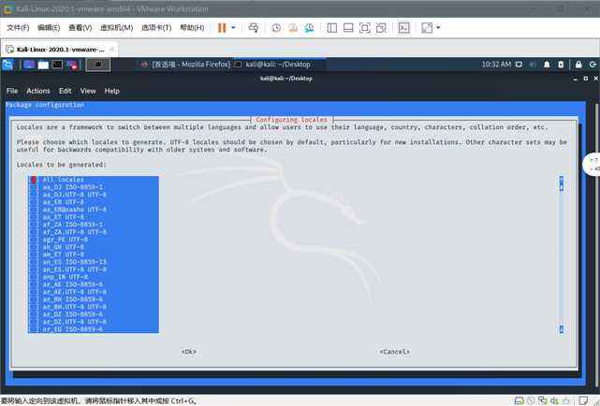Open the terminal View menu
Screen dimensions: 600x406
pos(88,91)
